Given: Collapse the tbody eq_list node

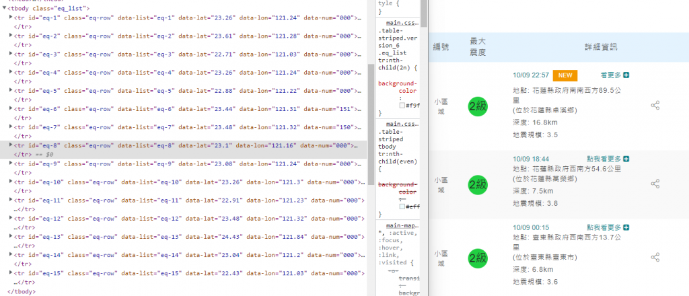Looking at the screenshot, I should pos(5,8).
